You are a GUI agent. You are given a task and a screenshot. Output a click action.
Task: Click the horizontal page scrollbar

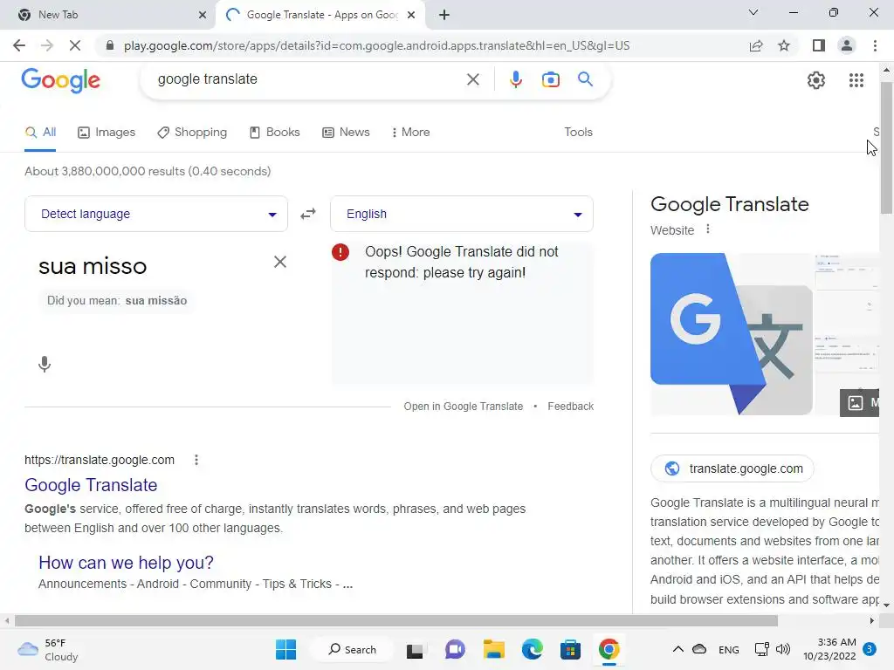(x=395, y=620)
